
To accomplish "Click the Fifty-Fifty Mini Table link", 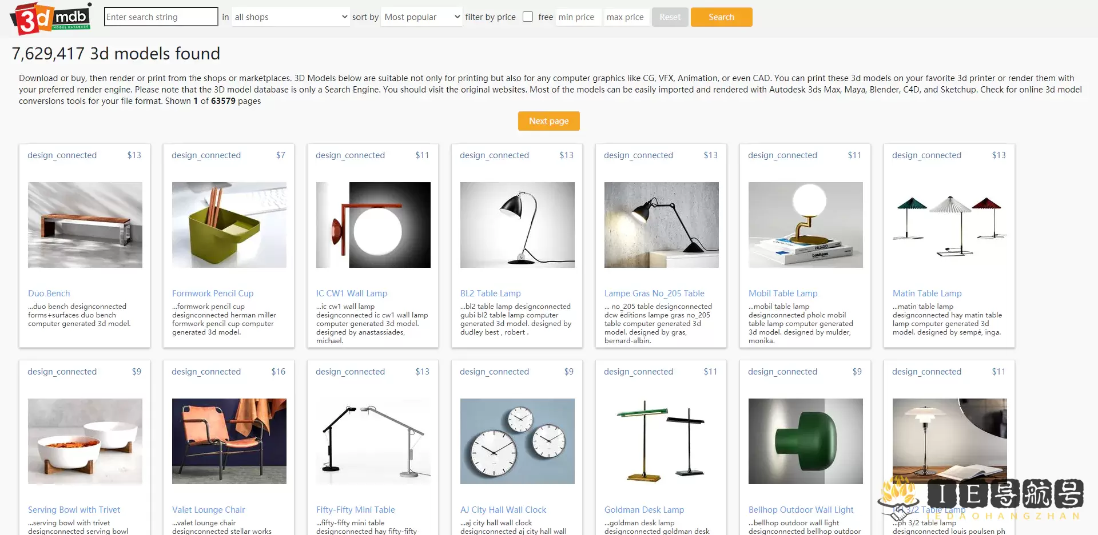I will click(x=356, y=509).
